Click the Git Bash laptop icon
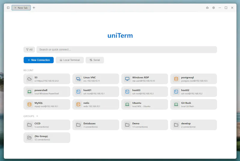 click(176, 104)
